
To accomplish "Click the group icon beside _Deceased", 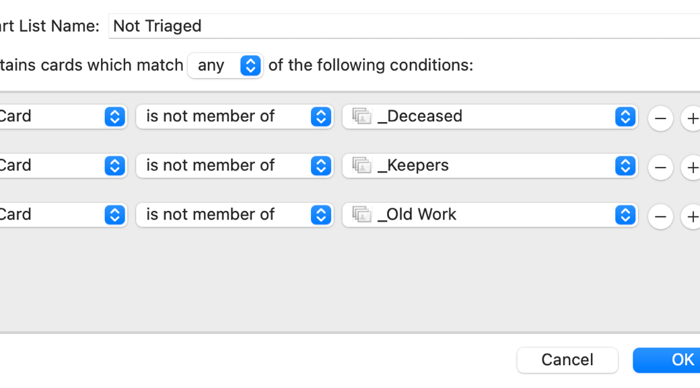I will [362, 117].
